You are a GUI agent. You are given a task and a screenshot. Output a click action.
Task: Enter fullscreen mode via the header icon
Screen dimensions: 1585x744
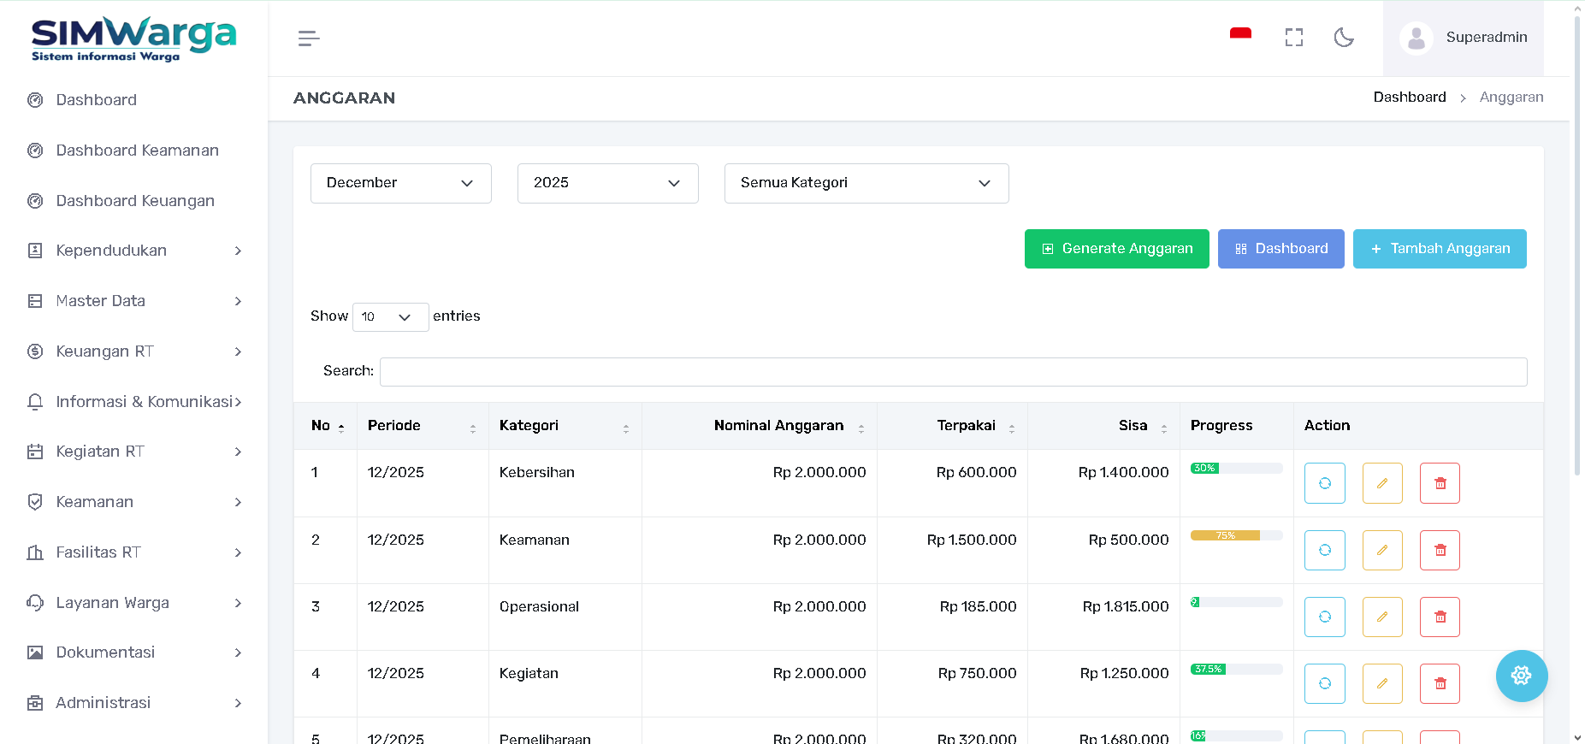point(1293,38)
